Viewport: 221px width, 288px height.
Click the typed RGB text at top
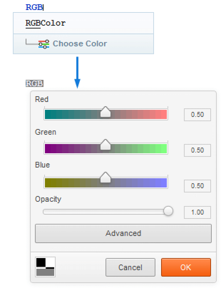[x=34, y=7]
